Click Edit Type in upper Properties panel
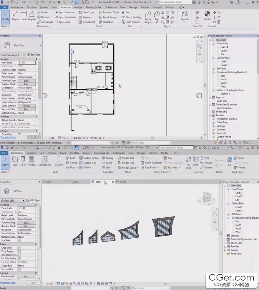Viewport: 259px width, 290px height. 33,55
